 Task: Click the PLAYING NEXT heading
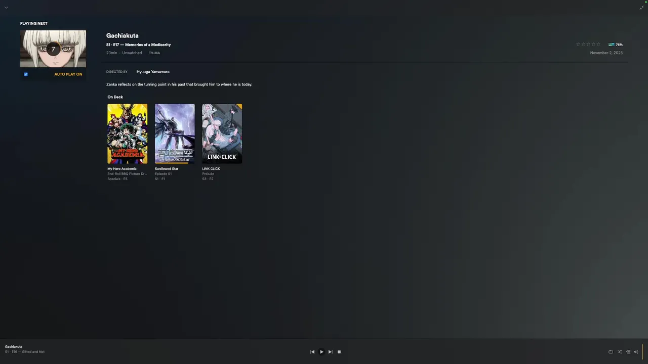point(34,24)
